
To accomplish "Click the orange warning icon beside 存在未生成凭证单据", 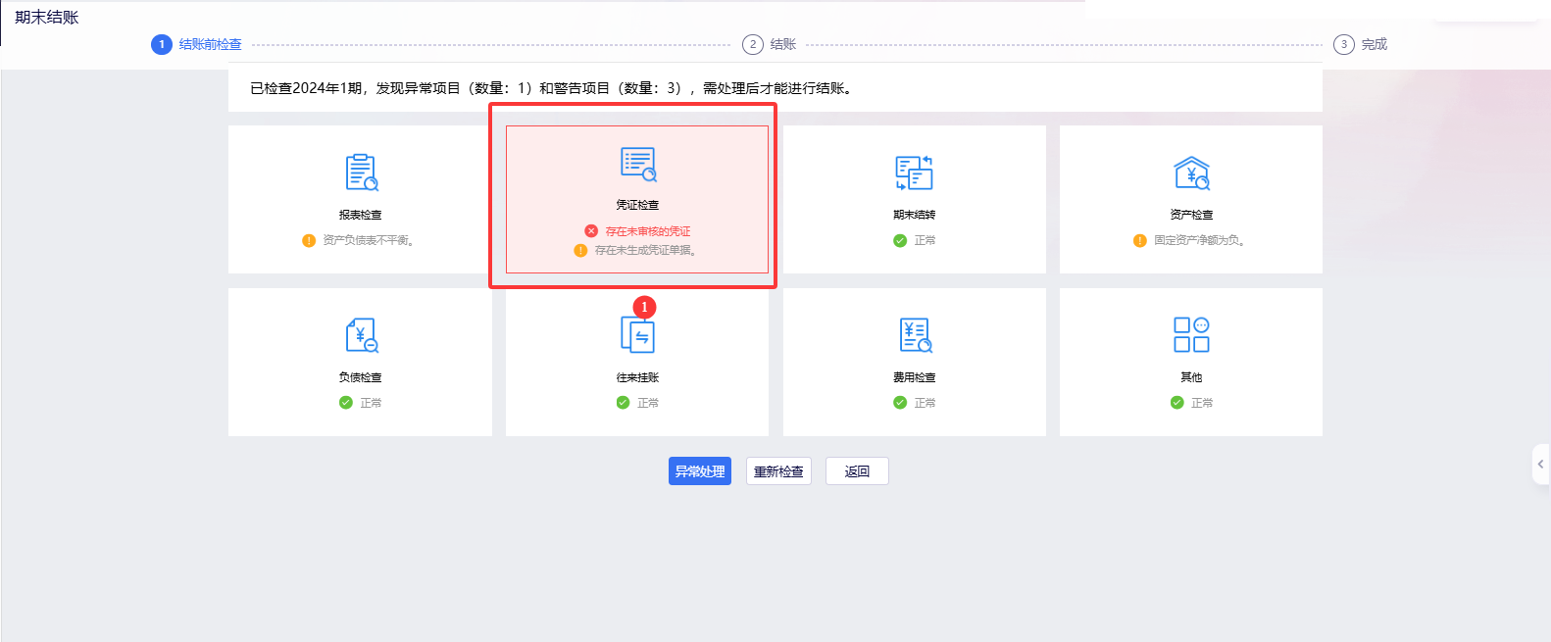I will [x=580, y=250].
